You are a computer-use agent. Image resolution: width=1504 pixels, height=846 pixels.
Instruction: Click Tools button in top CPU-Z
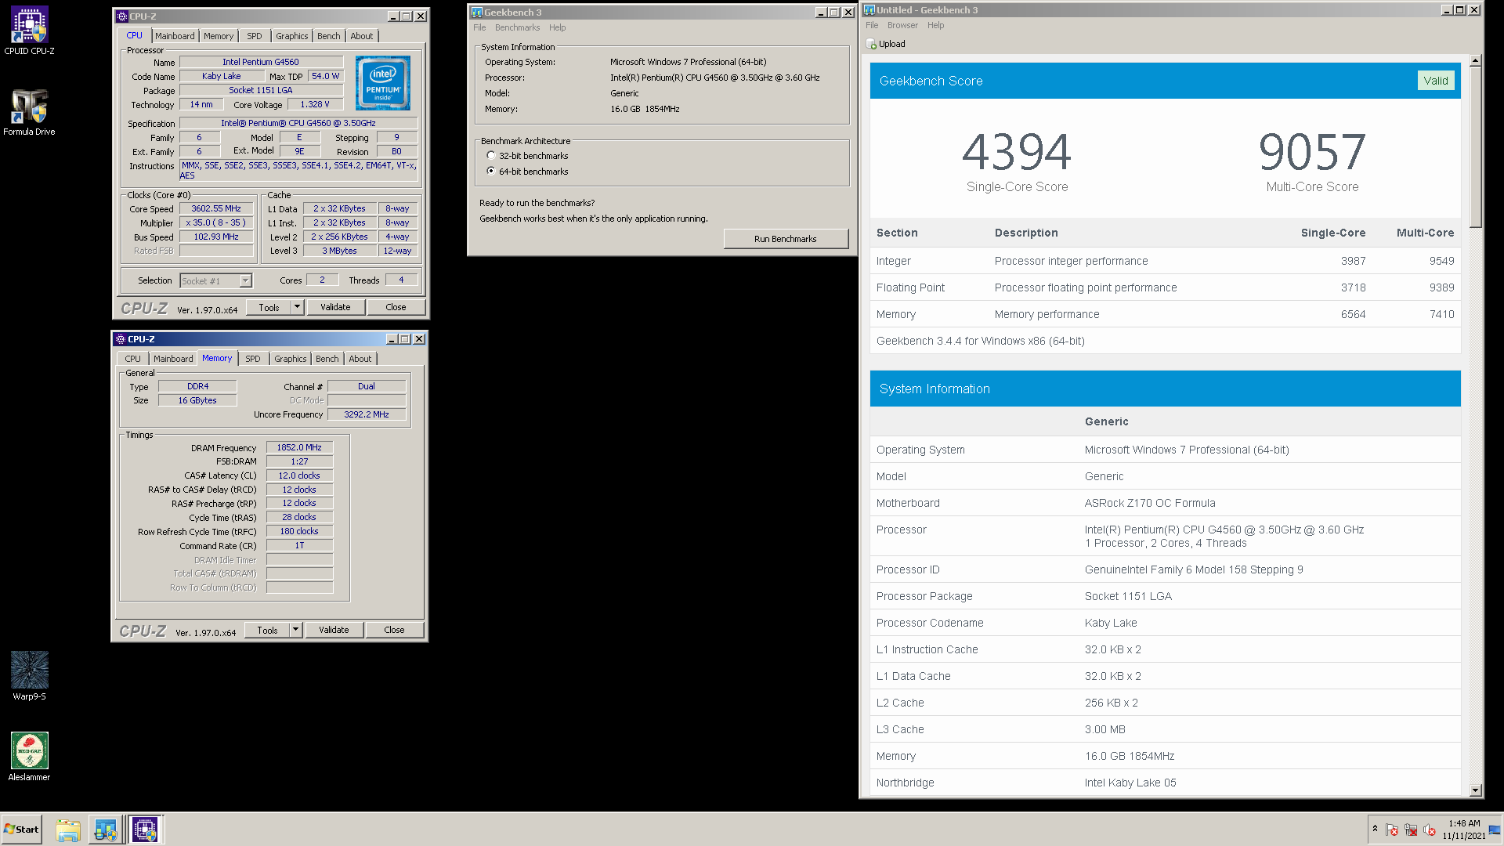pos(269,307)
